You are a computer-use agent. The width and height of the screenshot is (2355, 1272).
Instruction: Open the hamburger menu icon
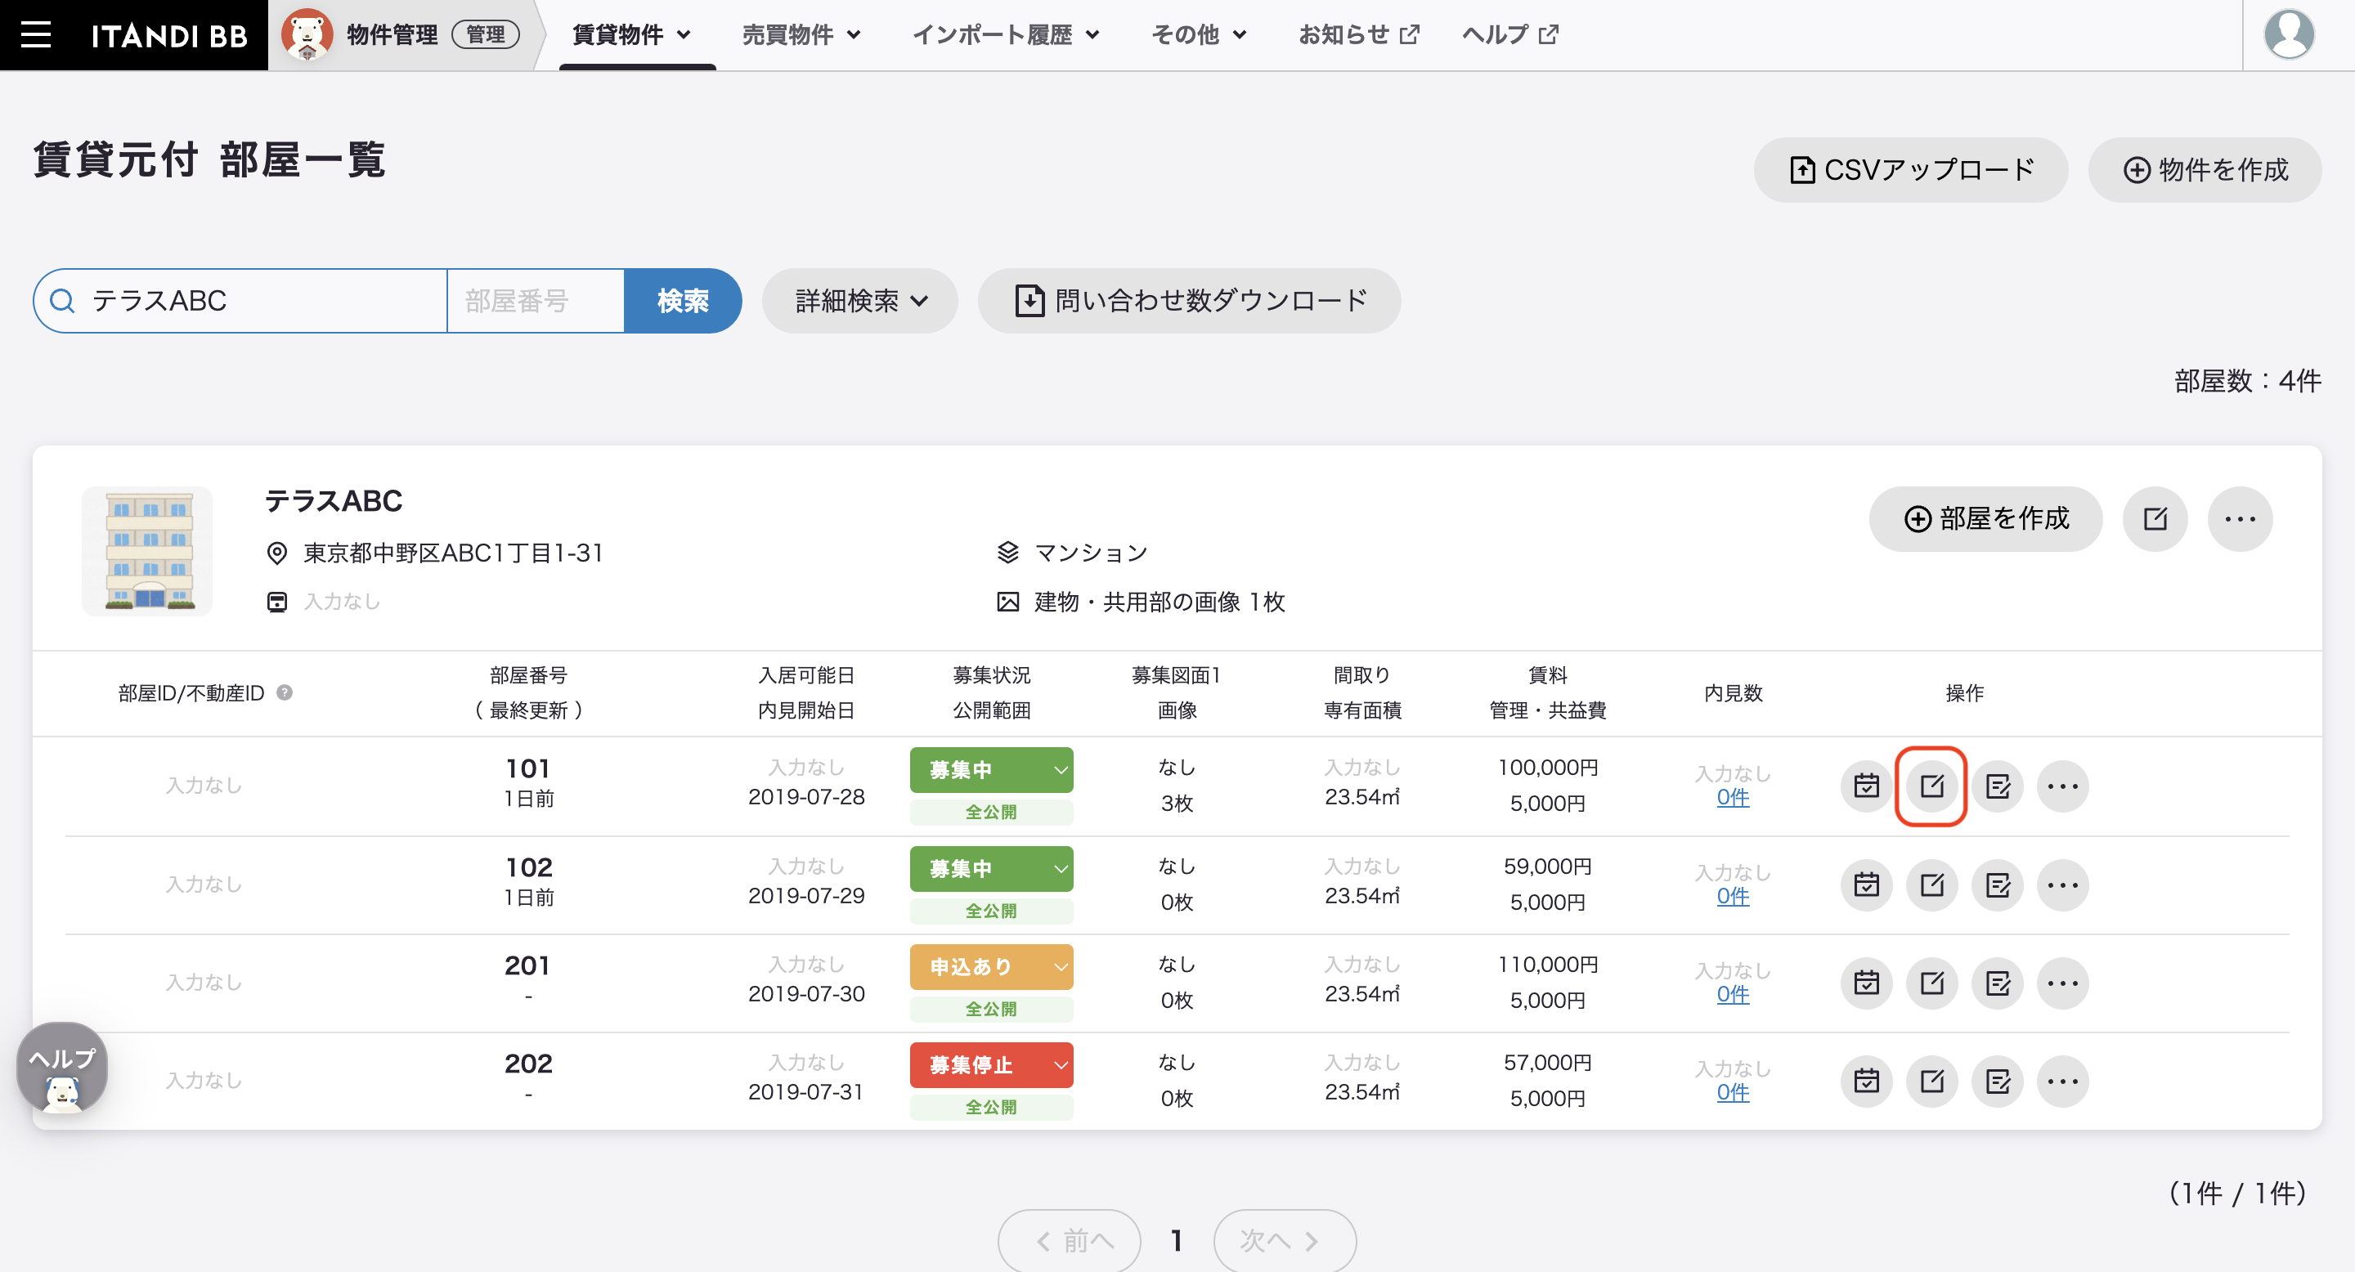point(36,34)
